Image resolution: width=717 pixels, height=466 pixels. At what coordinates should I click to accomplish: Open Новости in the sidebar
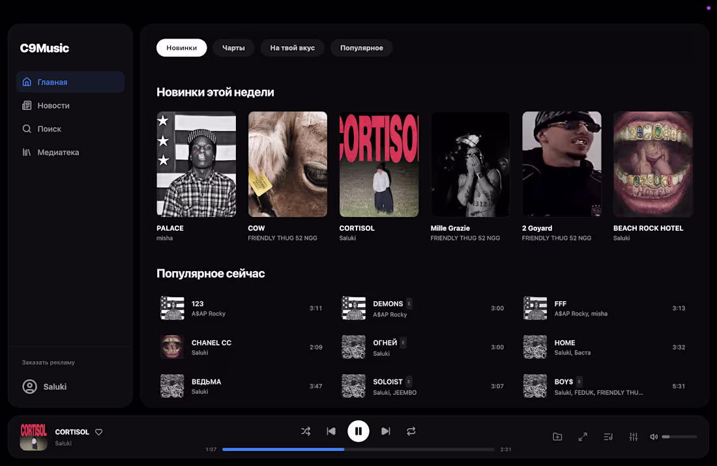point(70,105)
